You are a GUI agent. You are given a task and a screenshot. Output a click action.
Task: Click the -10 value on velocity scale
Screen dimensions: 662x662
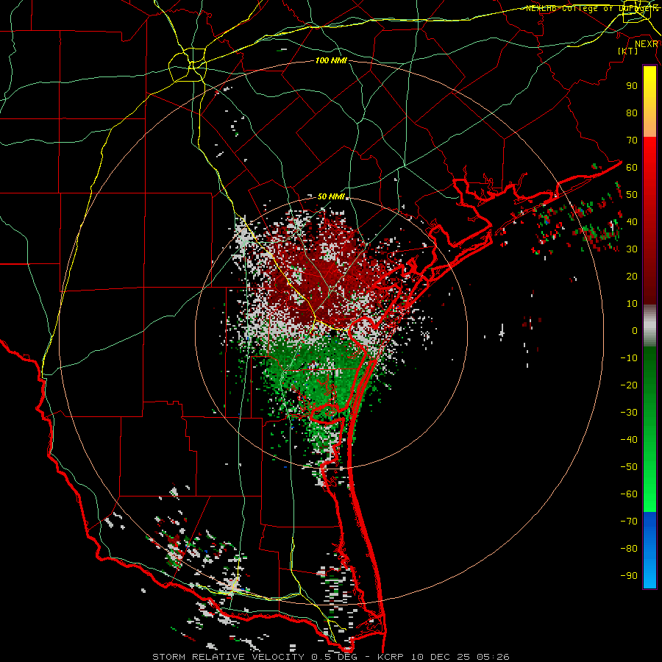tap(629, 358)
